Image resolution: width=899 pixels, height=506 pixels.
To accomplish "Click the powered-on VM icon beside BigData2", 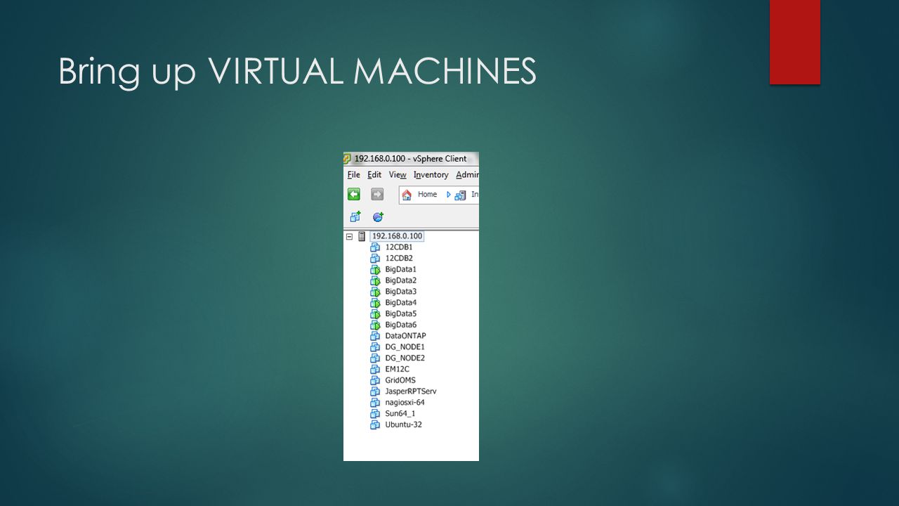I will pos(375,281).
